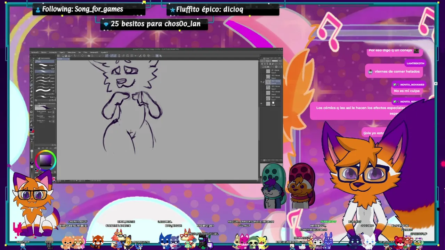
Task: Open the Animación menu
Action: point(53,52)
